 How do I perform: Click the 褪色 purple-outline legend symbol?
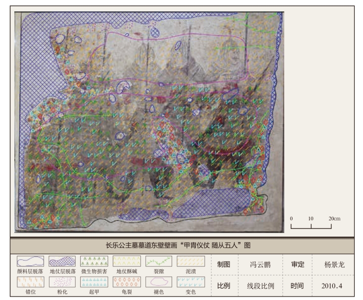[159, 282]
